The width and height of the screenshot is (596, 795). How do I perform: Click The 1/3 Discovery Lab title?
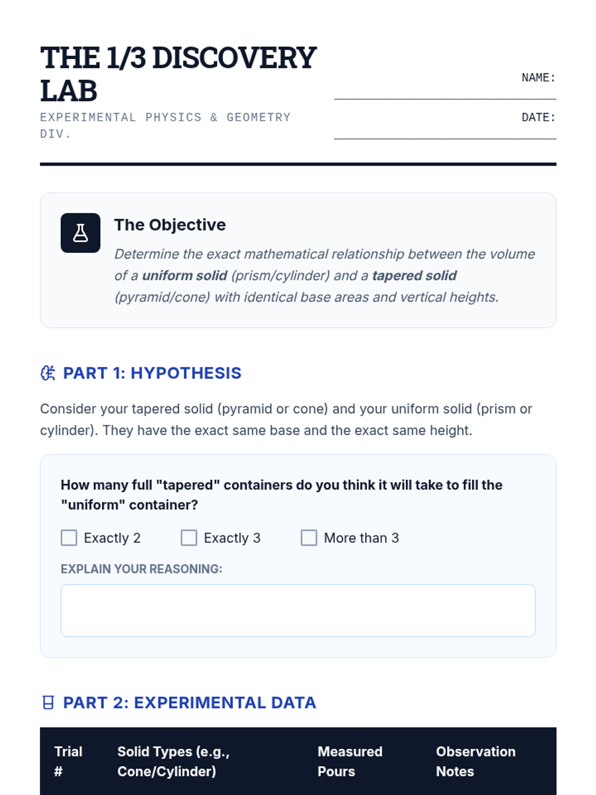coord(178,74)
